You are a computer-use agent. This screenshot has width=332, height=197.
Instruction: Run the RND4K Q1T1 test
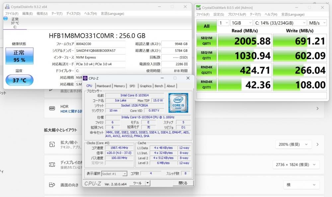click(207, 84)
